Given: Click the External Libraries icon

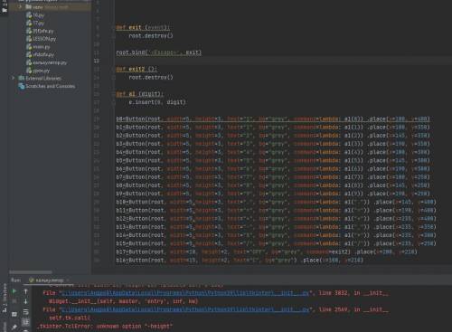Looking at the screenshot, I should pyautogui.click(x=22, y=78).
